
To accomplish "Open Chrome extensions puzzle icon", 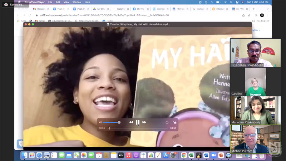I will pyautogui.click(x=256, y=15).
